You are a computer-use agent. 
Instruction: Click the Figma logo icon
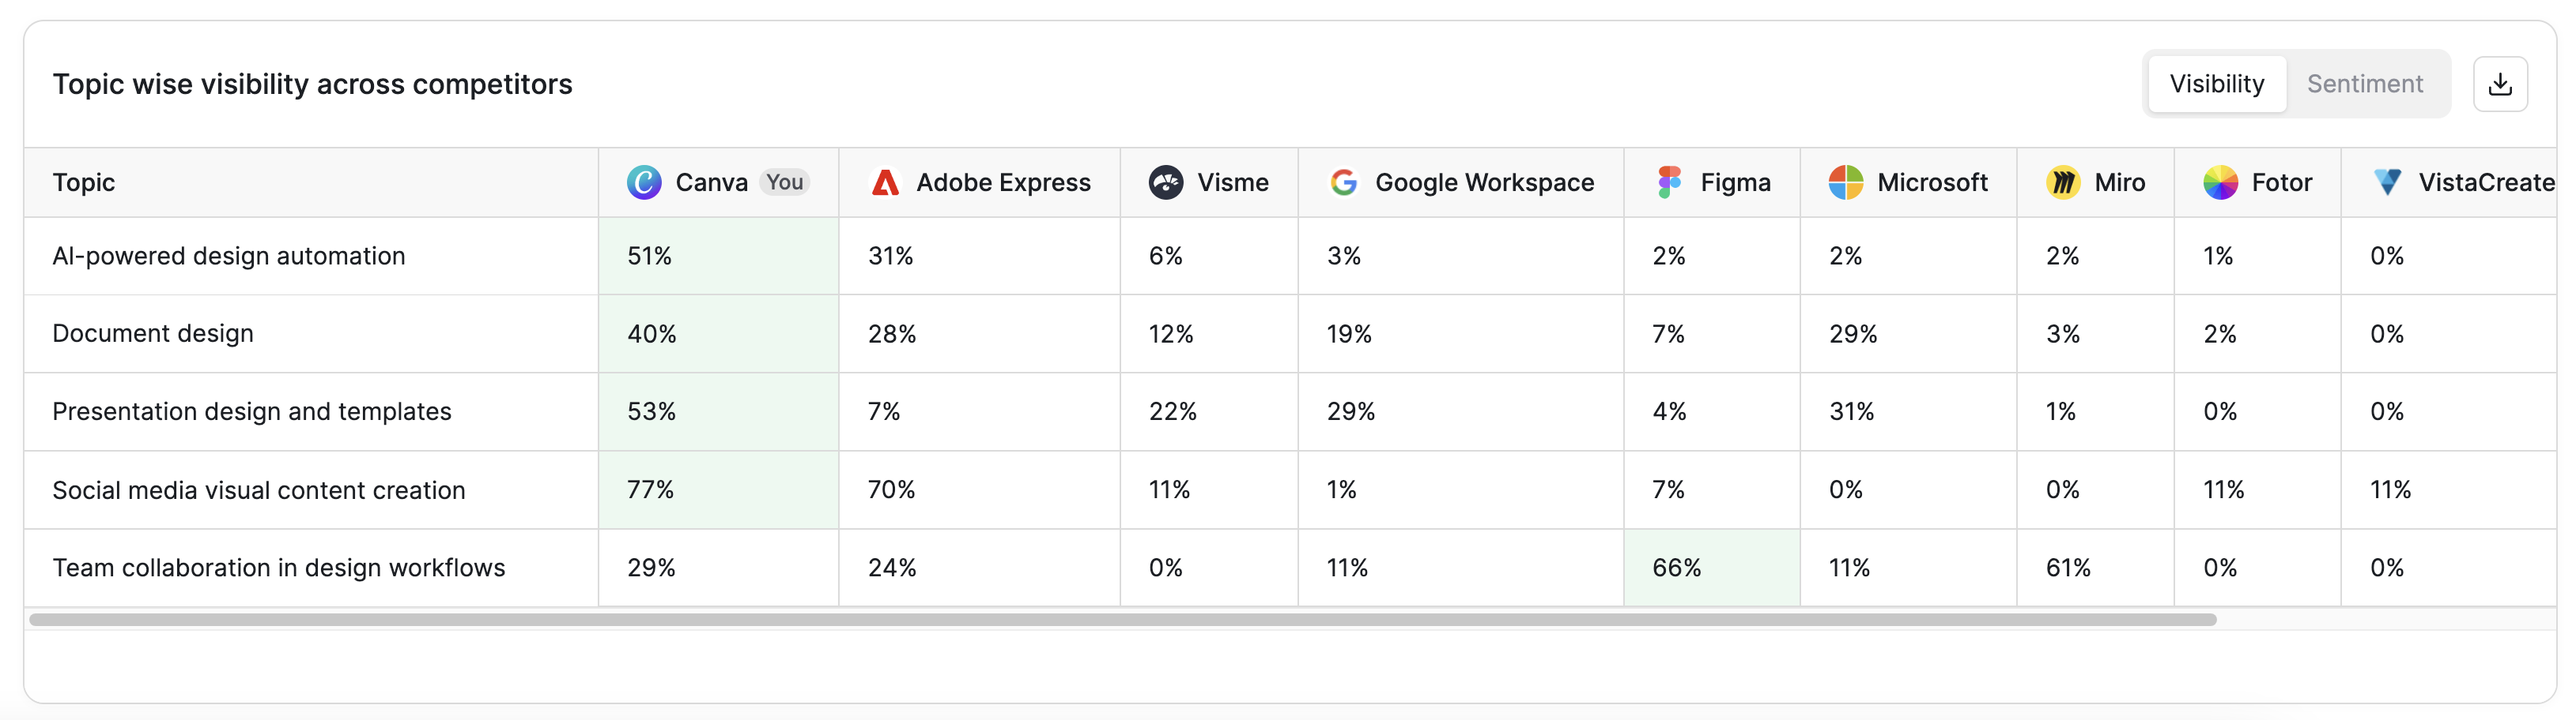coord(1669,182)
